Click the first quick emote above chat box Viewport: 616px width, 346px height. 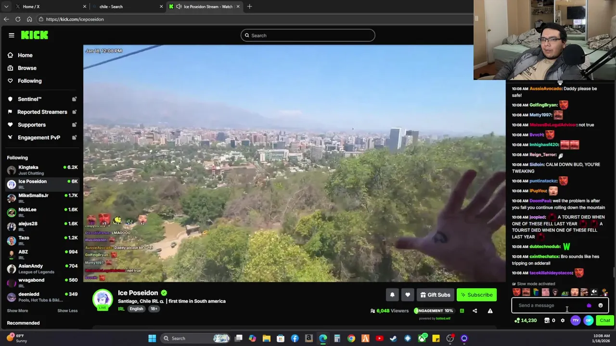(x=516, y=292)
